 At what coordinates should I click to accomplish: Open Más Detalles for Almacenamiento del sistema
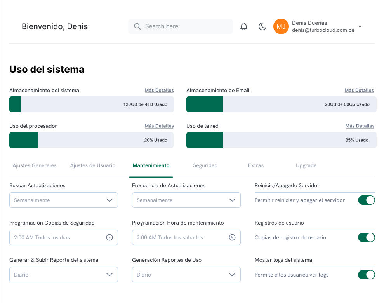point(159,90)
